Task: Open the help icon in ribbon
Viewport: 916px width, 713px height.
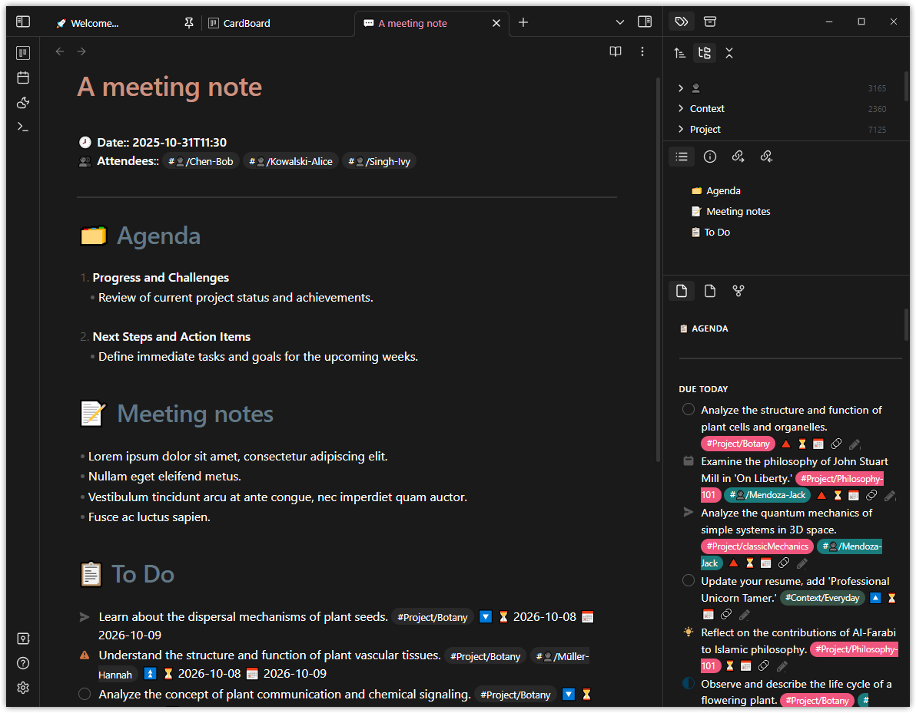Action: click(23, 663)
